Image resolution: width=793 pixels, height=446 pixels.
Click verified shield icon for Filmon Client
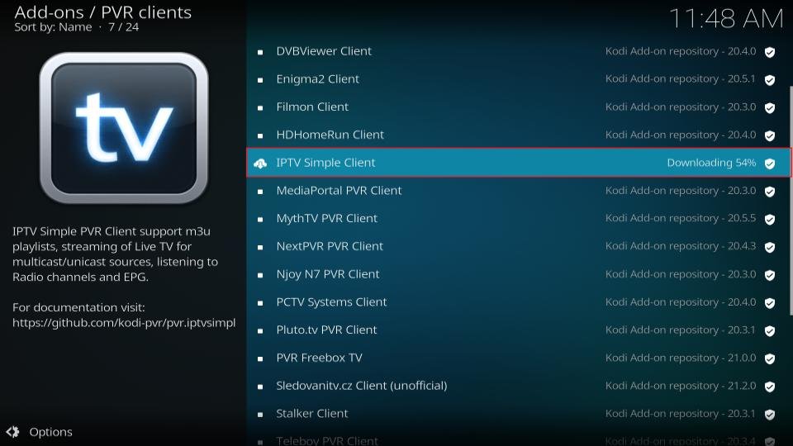click(x=770, y=107)
